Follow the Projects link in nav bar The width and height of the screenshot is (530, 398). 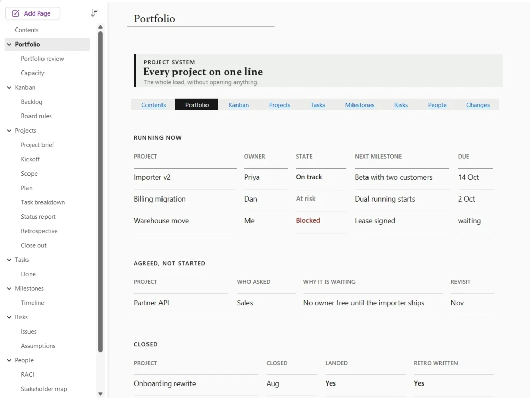(279, 105)
